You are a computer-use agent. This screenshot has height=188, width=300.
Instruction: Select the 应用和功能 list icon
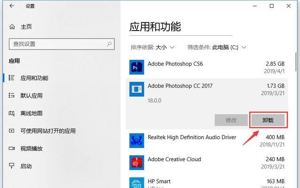11,78
